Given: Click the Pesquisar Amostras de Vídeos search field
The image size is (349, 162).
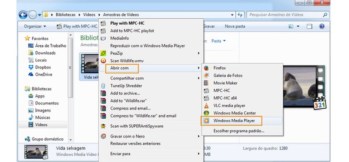Looking at the screenshot, I should [288, 15].
